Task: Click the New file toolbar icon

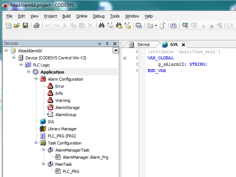Action: (8, 25)
